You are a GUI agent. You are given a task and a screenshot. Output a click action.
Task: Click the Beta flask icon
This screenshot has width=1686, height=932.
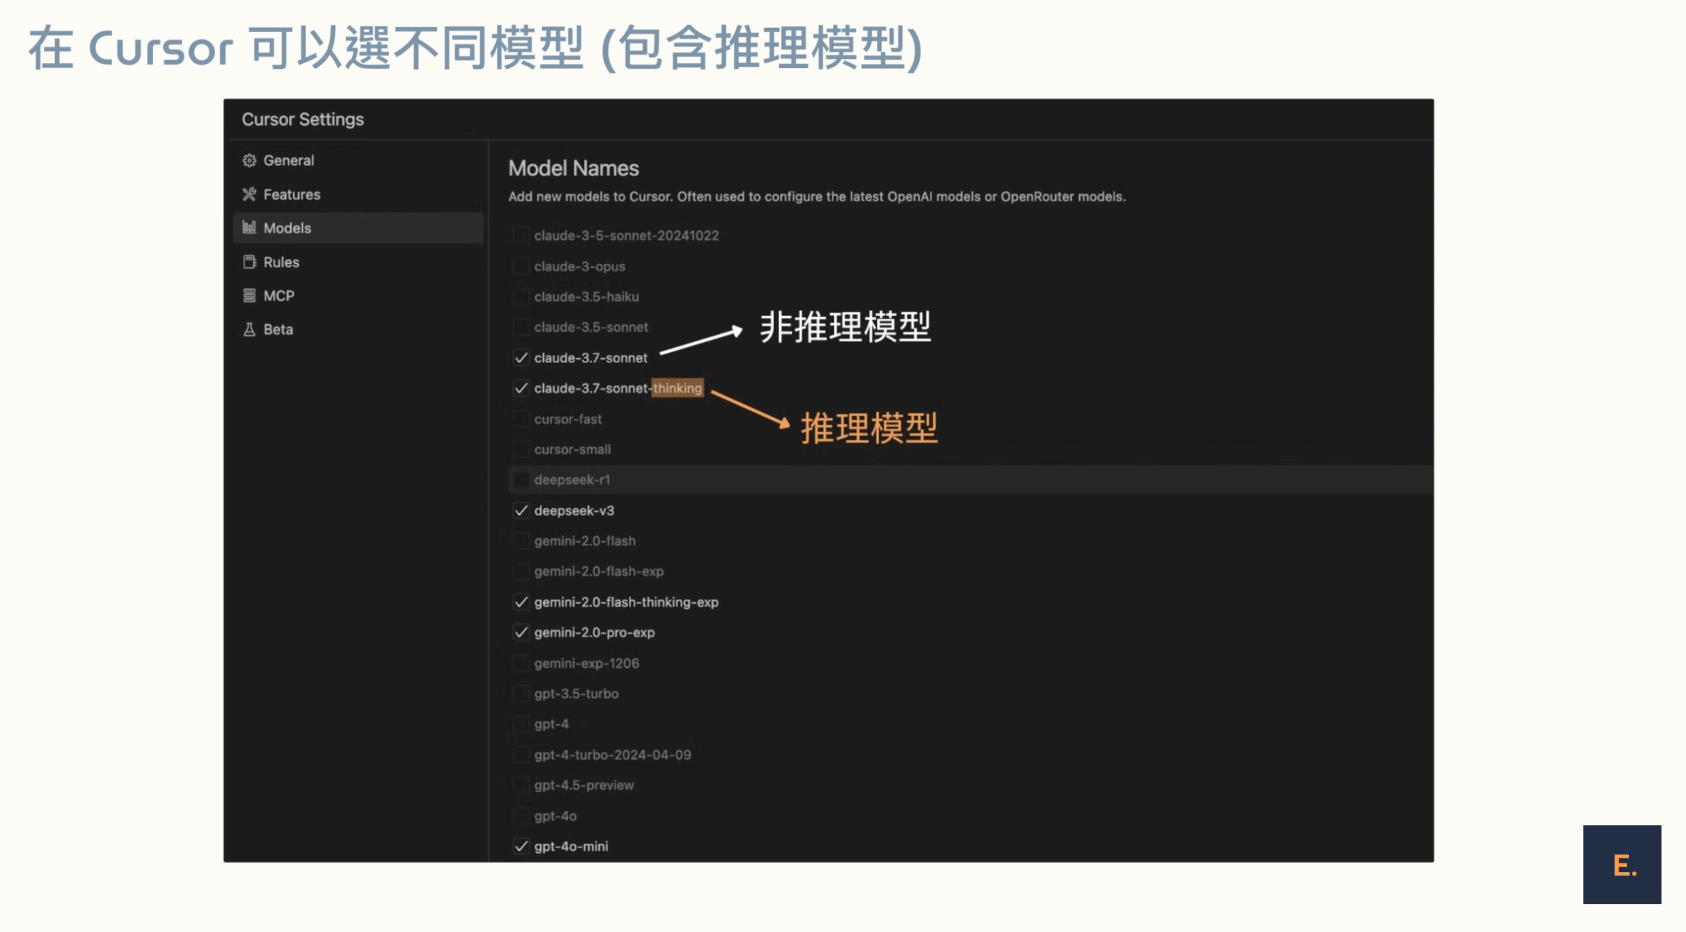250,329
